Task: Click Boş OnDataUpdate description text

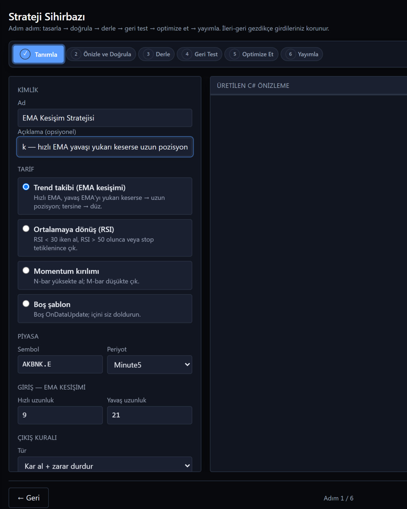Action: pyautogui.click(x=87, y=315)
